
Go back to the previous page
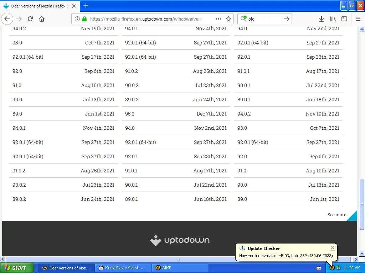tap(7, 19)
